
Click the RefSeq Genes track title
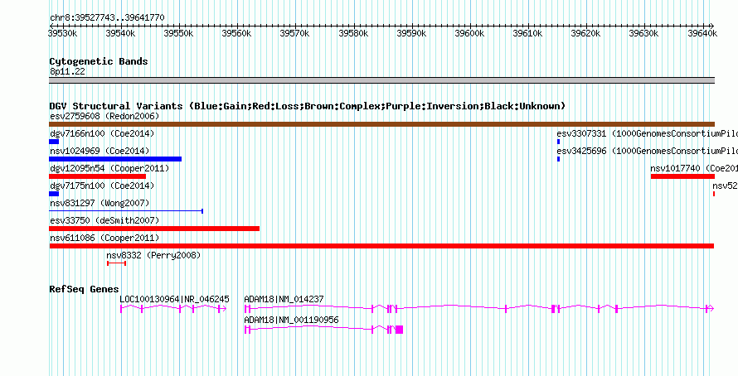(84, 289)
